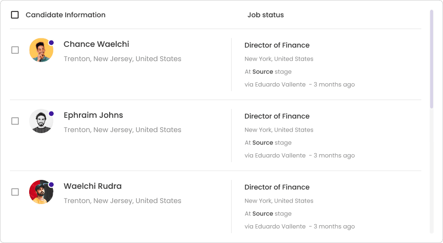This screenshot has width=443, height=243.
Task: Click Source stage in Chance Waelchi's row
Action: [263, 72]
